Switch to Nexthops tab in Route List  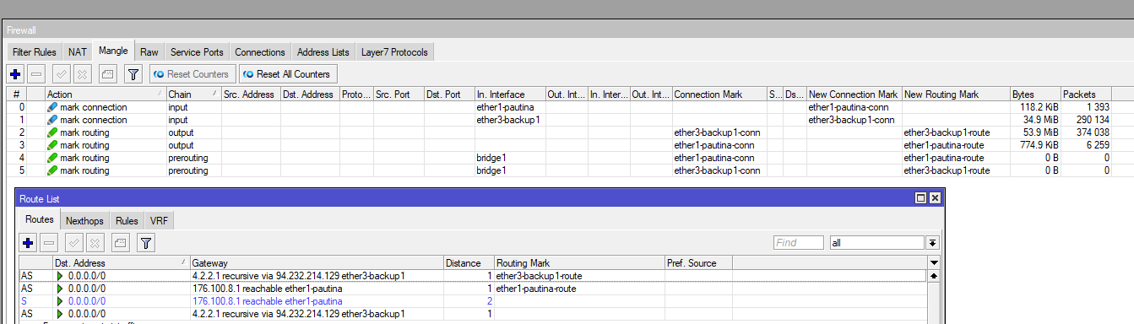(x=85, y=221)
